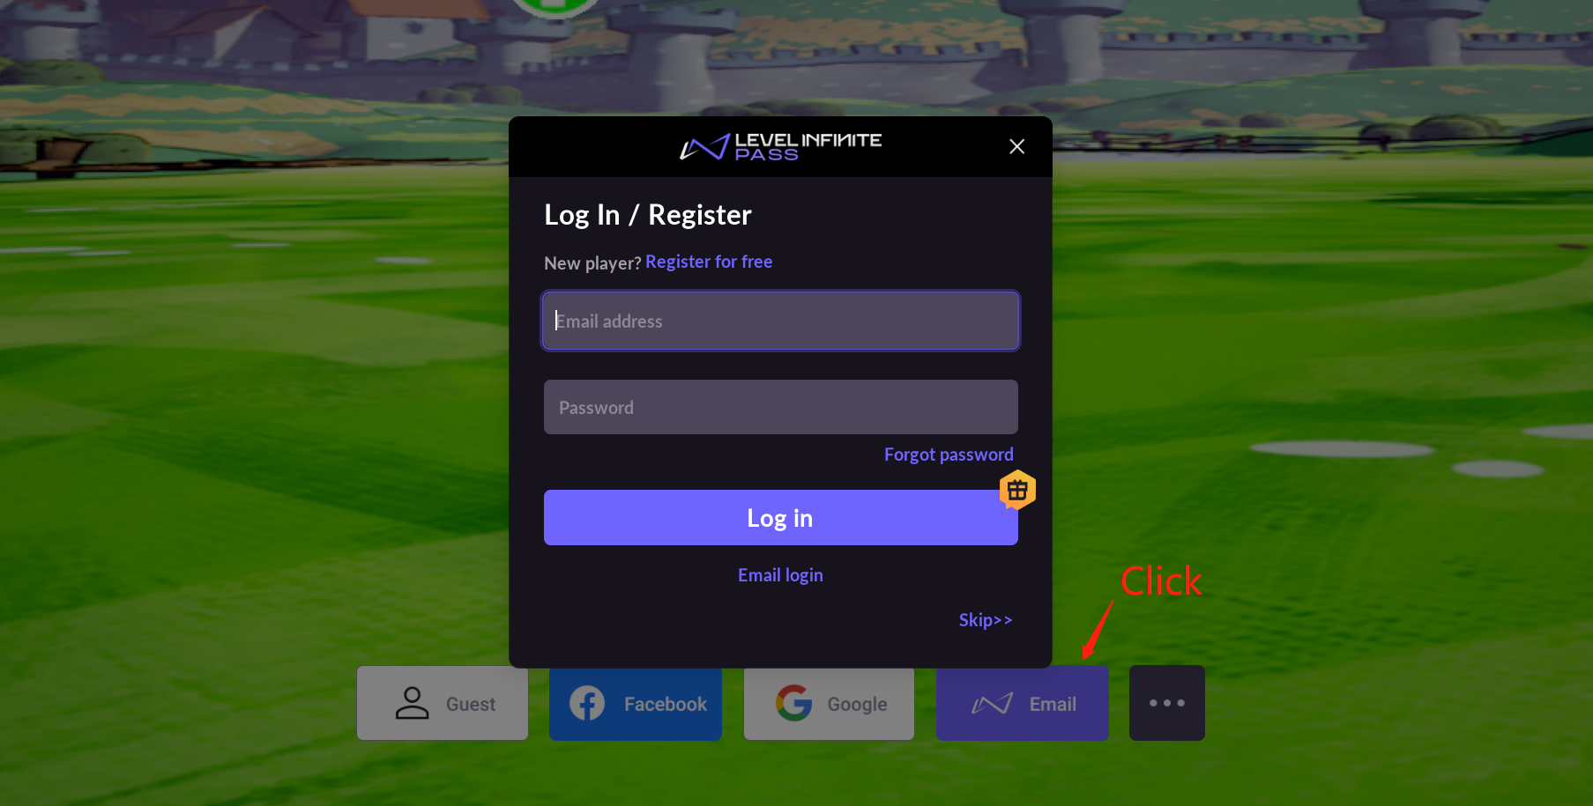Viewport: 1593px width, 806px height.
Task: Sign in as Guest
Action: pos(443,703)
